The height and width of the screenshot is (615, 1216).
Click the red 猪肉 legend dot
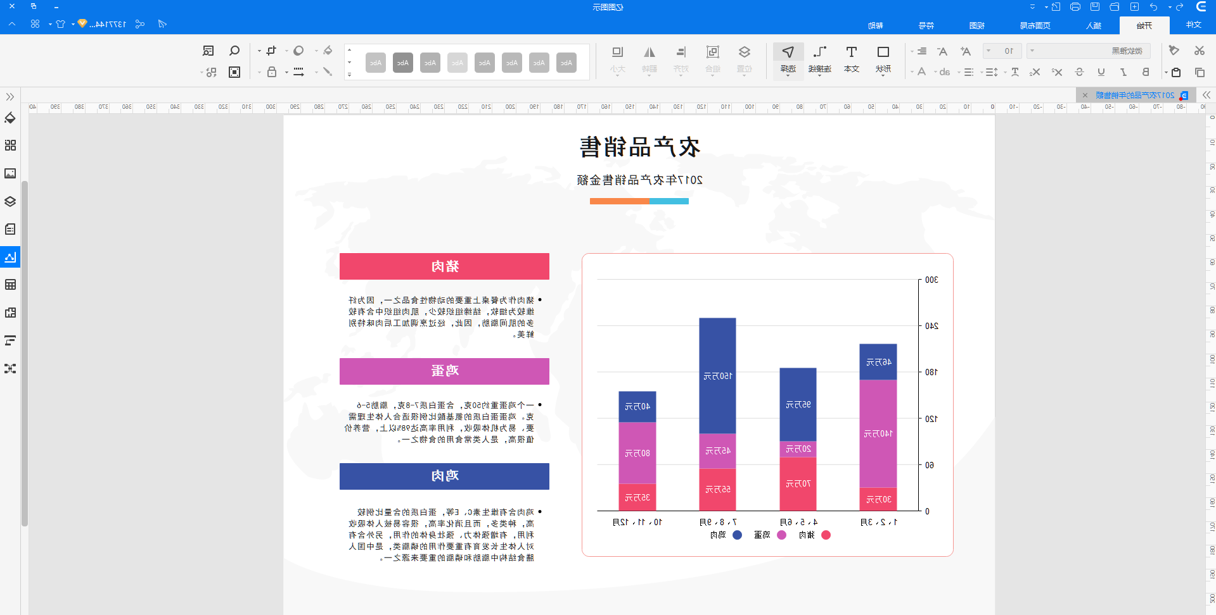click(826, 535)
